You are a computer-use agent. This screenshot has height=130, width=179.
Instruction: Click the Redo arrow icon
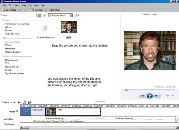[x=26, y=10]
